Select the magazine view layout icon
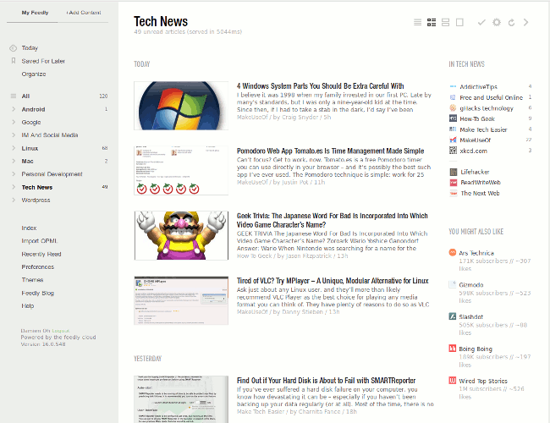 click(x=432, y=23)
